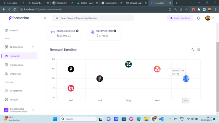Click the Figma logo marker on Jan 2

100,79
